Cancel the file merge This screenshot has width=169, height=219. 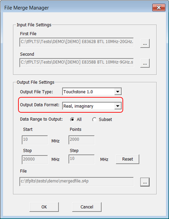87,207
